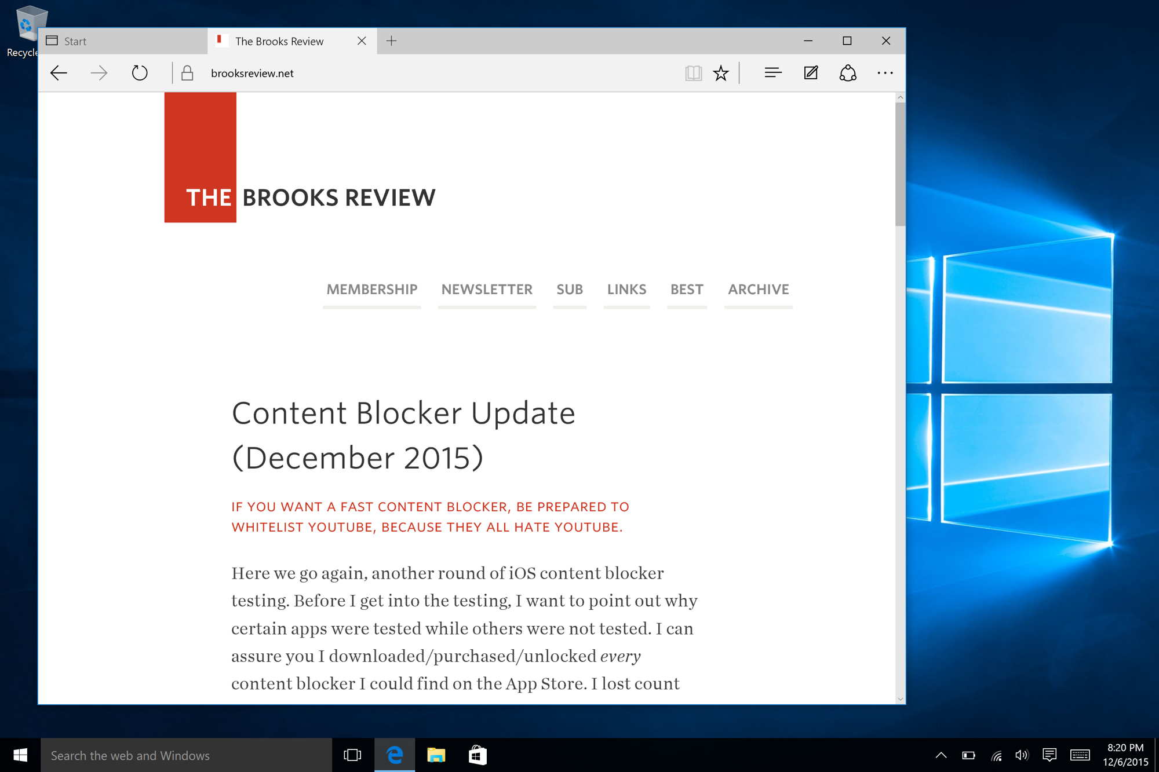Go back to the previous page
Screen dimensions: 1159x772
[x=59, y=73]
